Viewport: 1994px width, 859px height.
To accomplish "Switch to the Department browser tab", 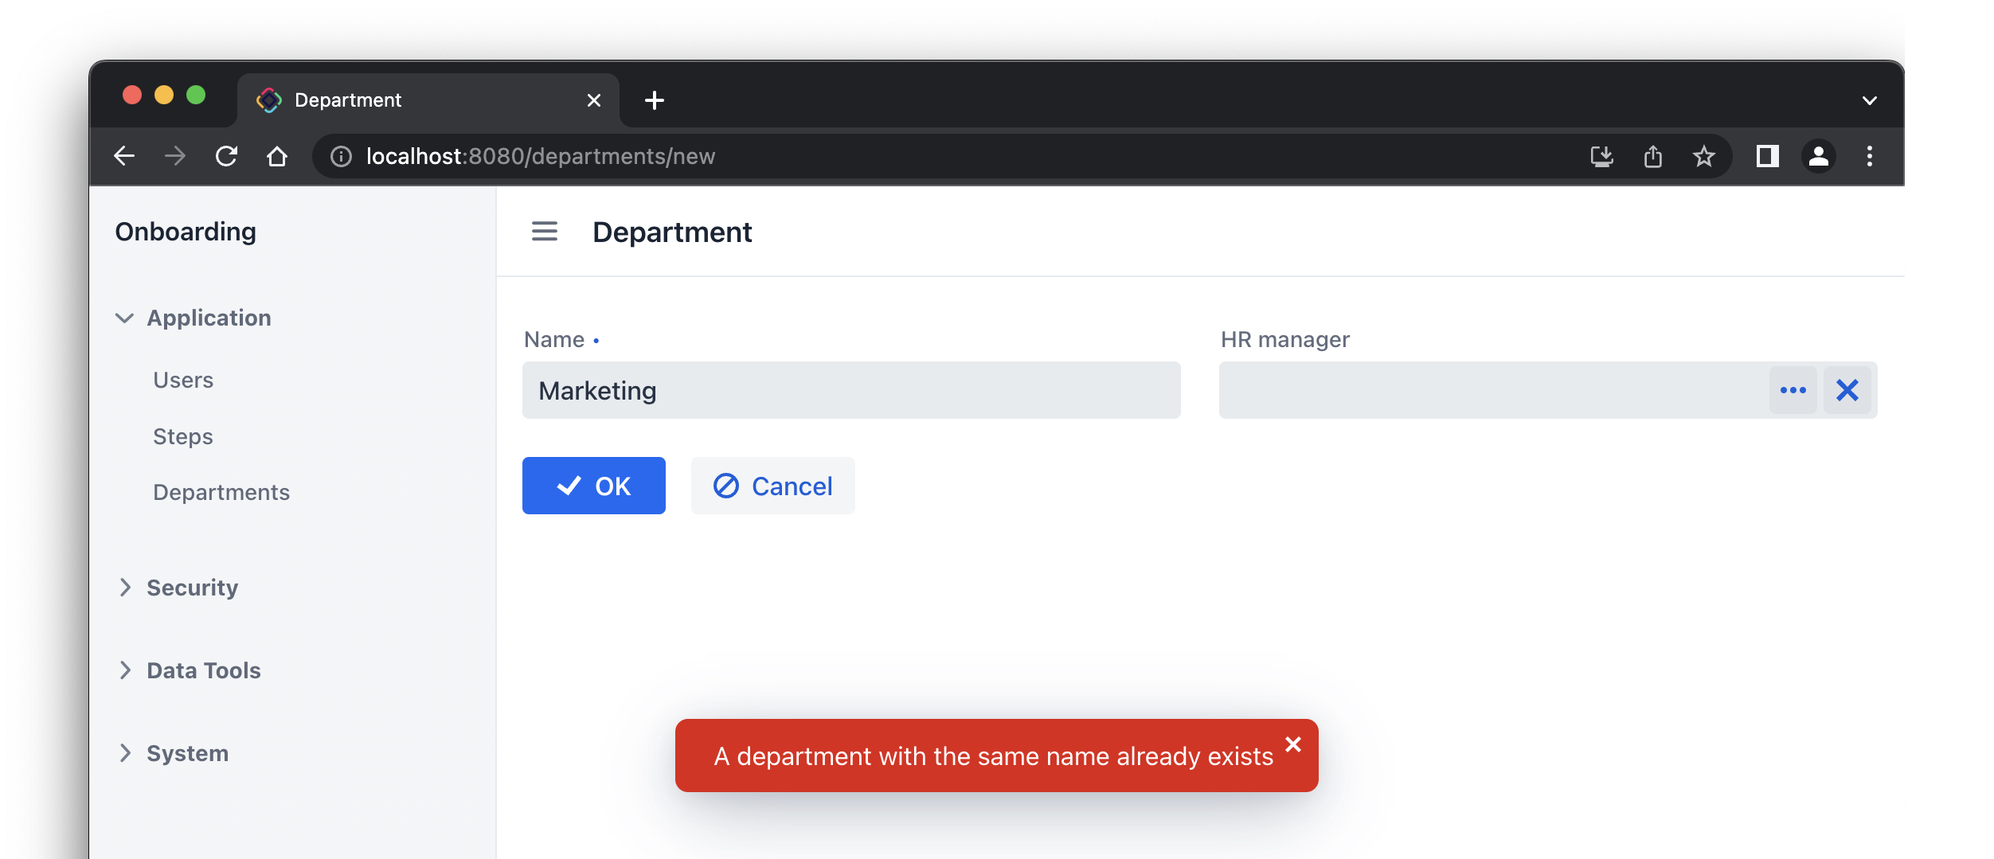I will pyautogui.click(x=346, y=99).
